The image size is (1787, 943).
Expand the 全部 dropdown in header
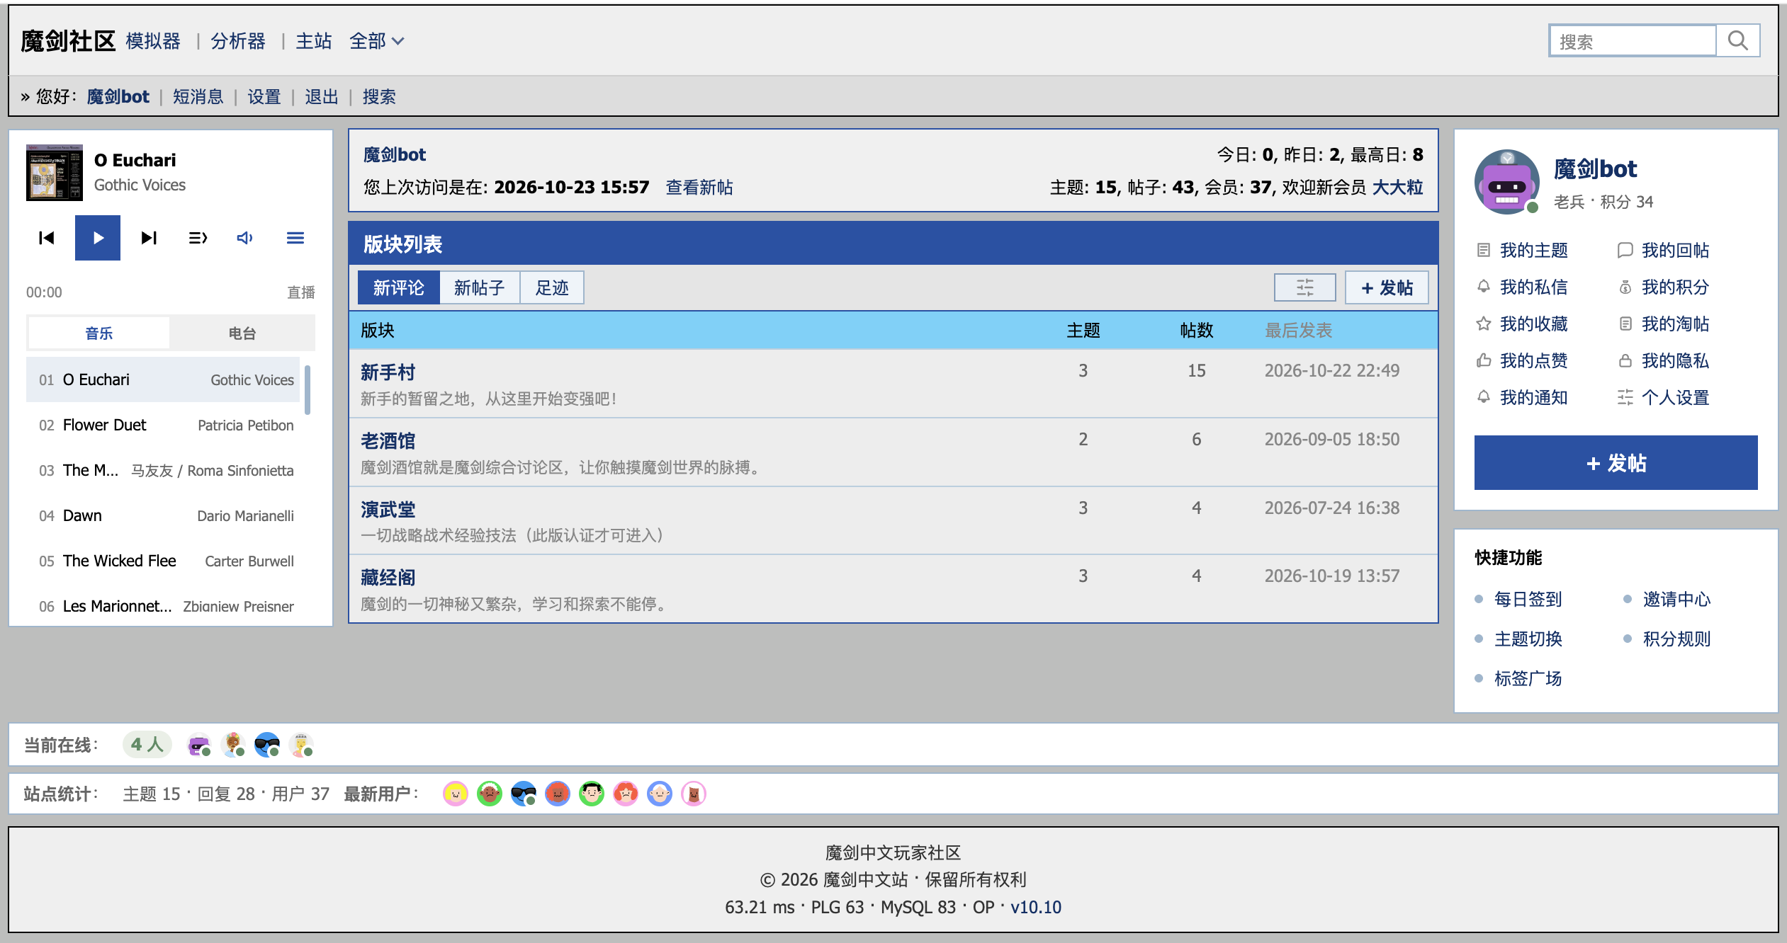click(x=377, y=41)
